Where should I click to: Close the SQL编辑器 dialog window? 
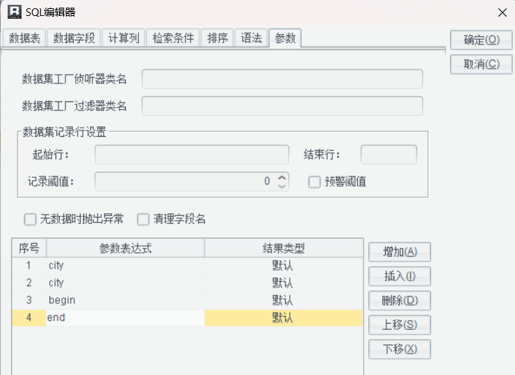pos(502,12)
